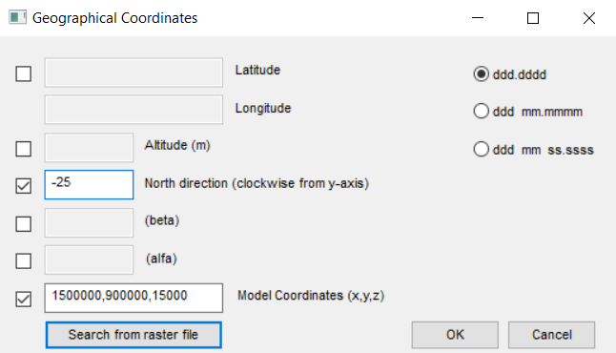Screen dimensions: 616x353
Task: Click the Longitude input field
Action: pos(133,110)
